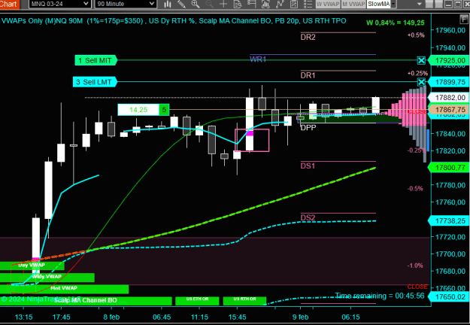Click the +0.5% percentage label

(416, 35)
